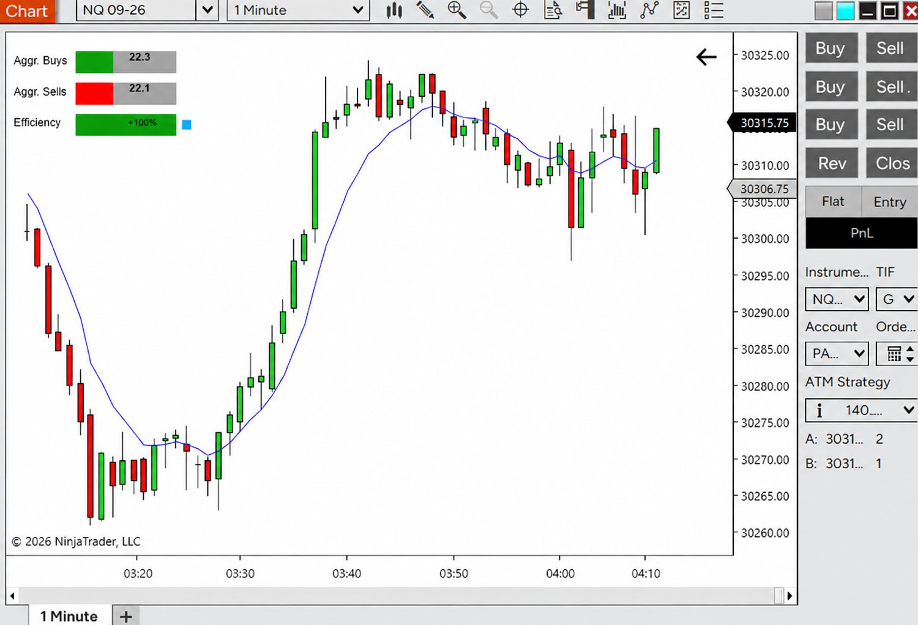Click the 'B: 3031...' bid row
918x625 pixels.
click(844, 463)
